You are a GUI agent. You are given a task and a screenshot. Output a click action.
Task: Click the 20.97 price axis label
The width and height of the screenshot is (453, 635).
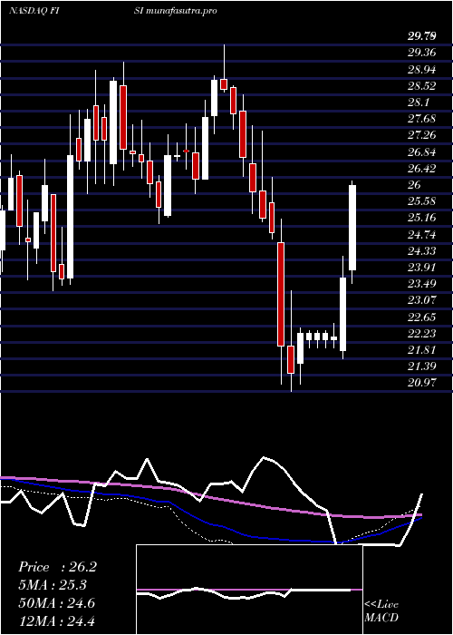click(x=422, y=383)
